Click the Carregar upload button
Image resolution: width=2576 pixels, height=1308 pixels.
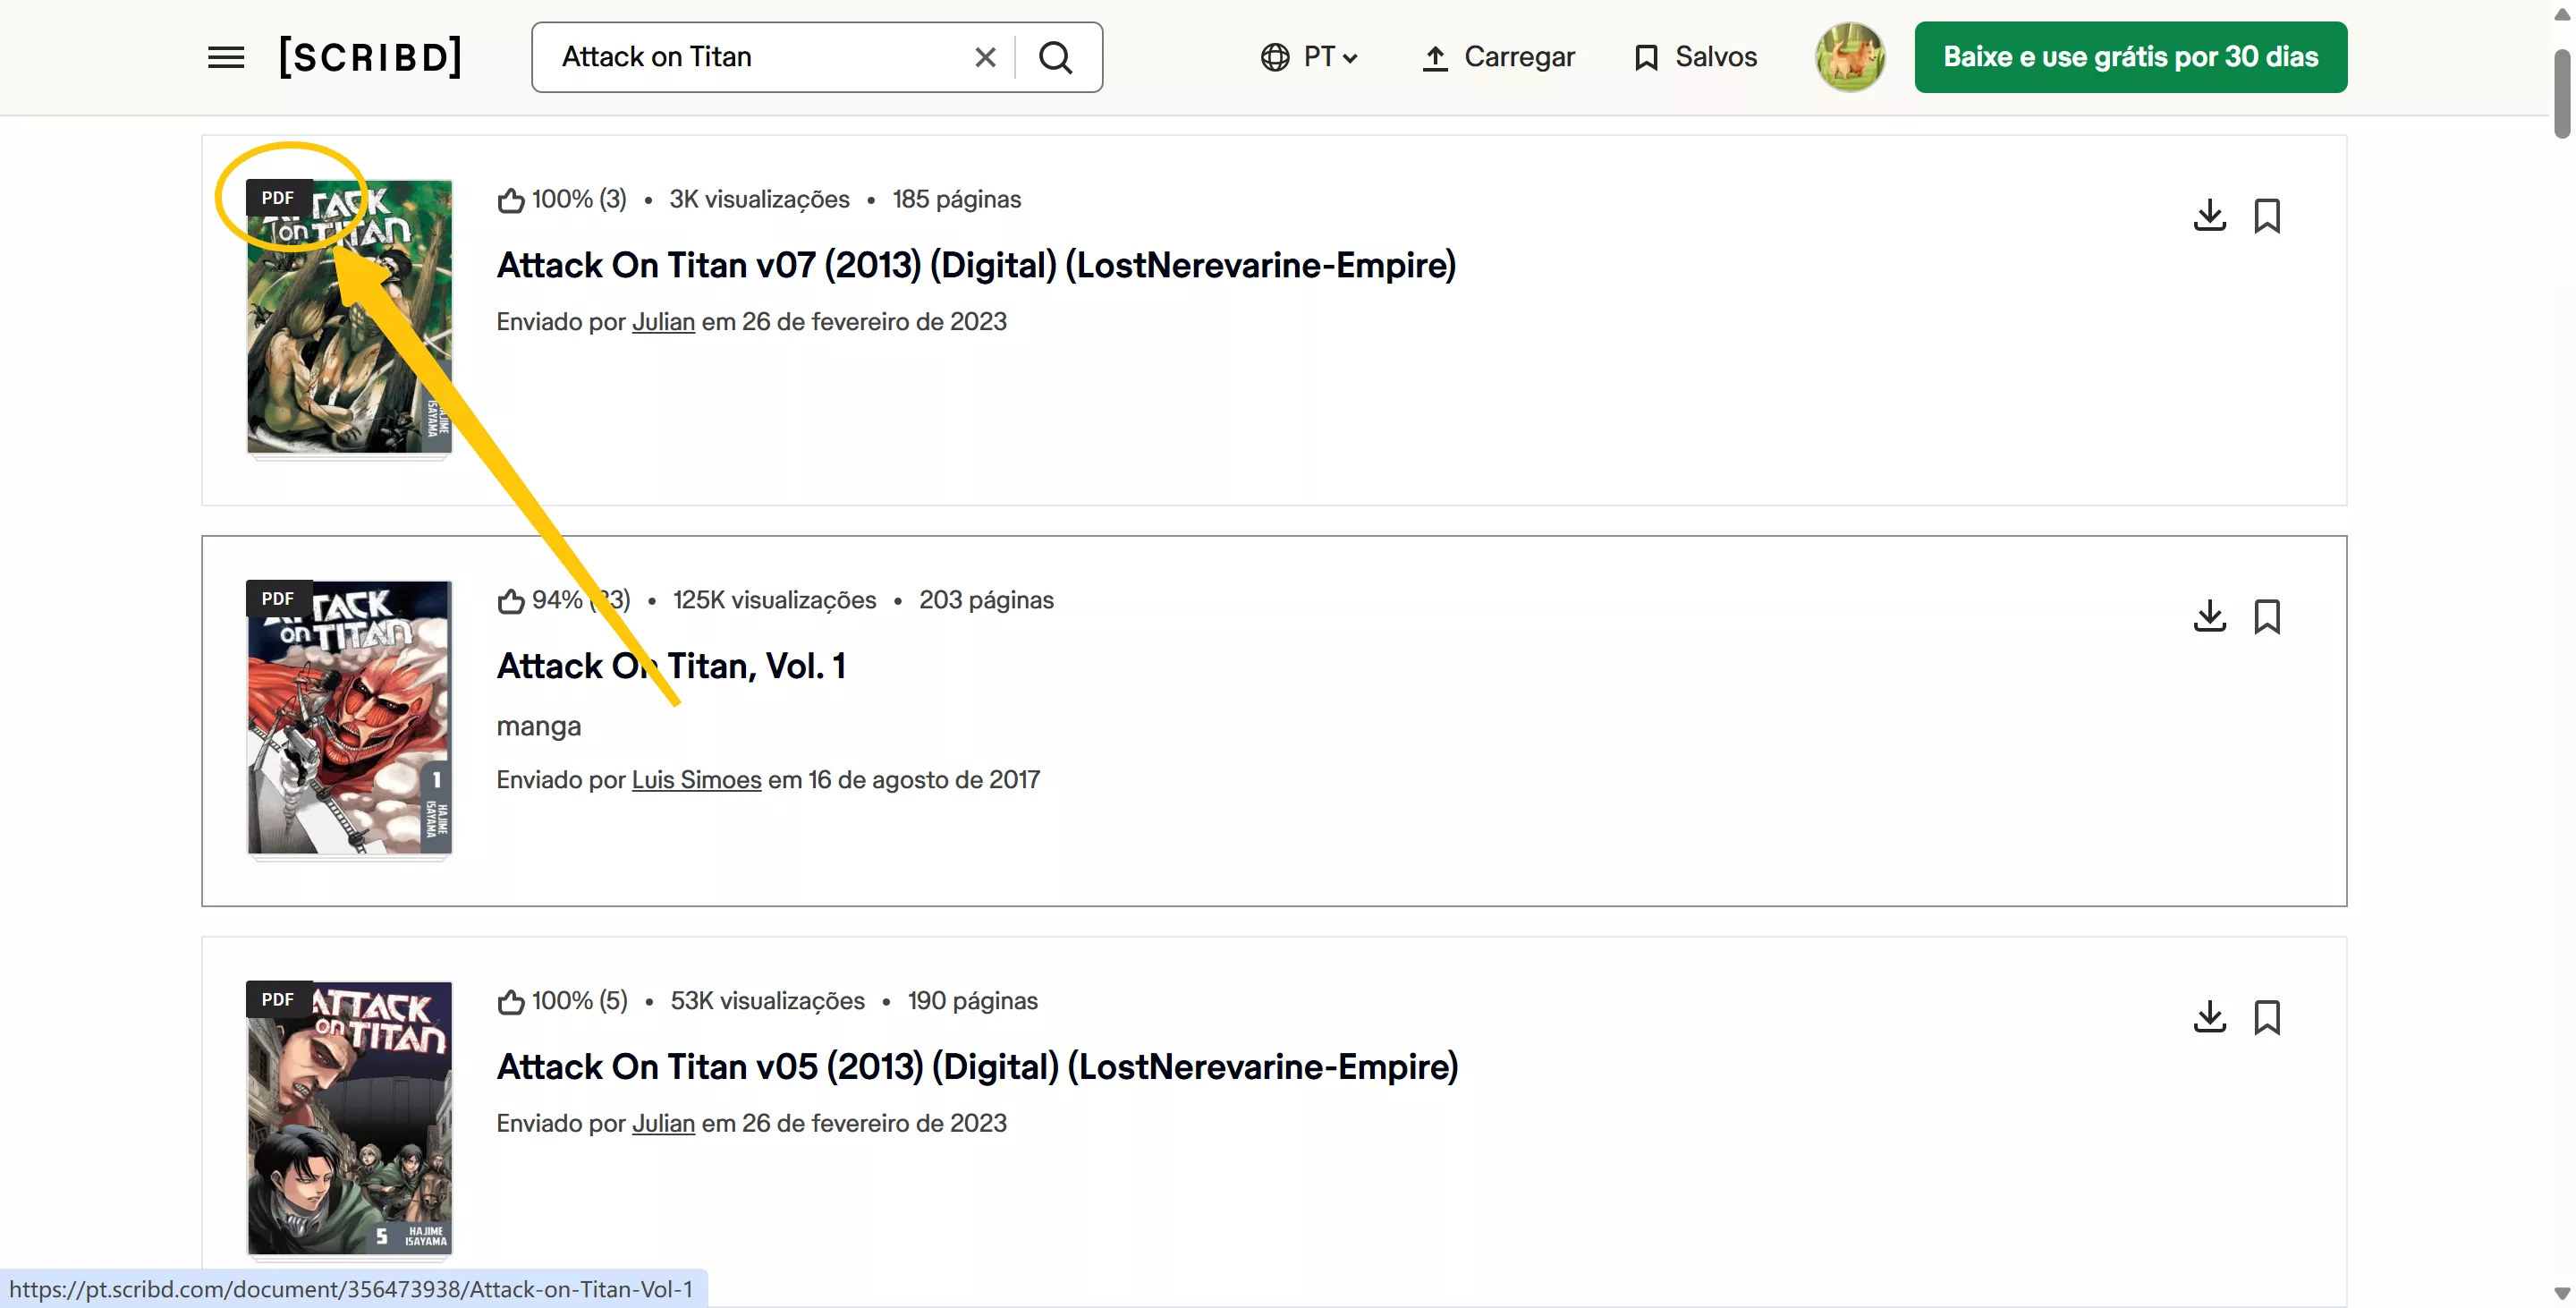point(1498,57)
